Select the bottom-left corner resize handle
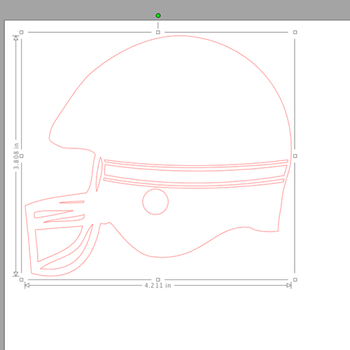 (x=22, y=279)
